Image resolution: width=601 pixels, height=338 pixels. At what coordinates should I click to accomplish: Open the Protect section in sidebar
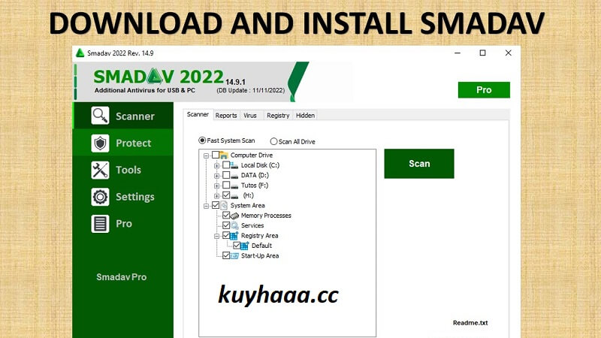click(123, 143)
